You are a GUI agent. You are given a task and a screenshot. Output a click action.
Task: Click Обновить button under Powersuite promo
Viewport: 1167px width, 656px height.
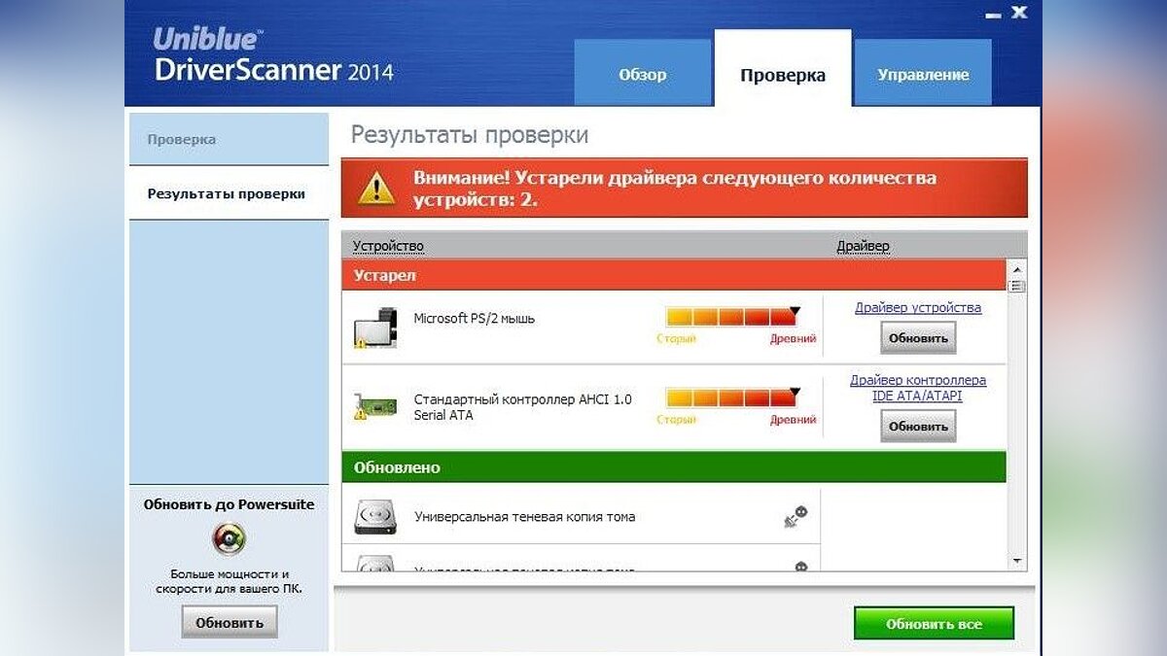[x=229, y=622]
